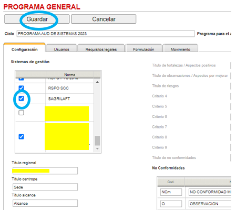Click the OBSERVACION name field
This screenshot has height=210, width=236.
point(210,204)
